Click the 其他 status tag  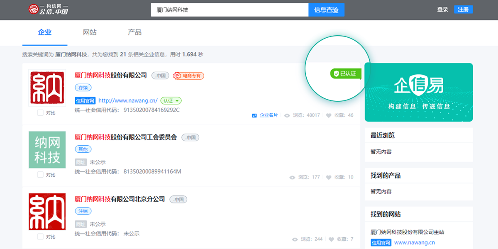pyautogui.click(x=83, y=149)
